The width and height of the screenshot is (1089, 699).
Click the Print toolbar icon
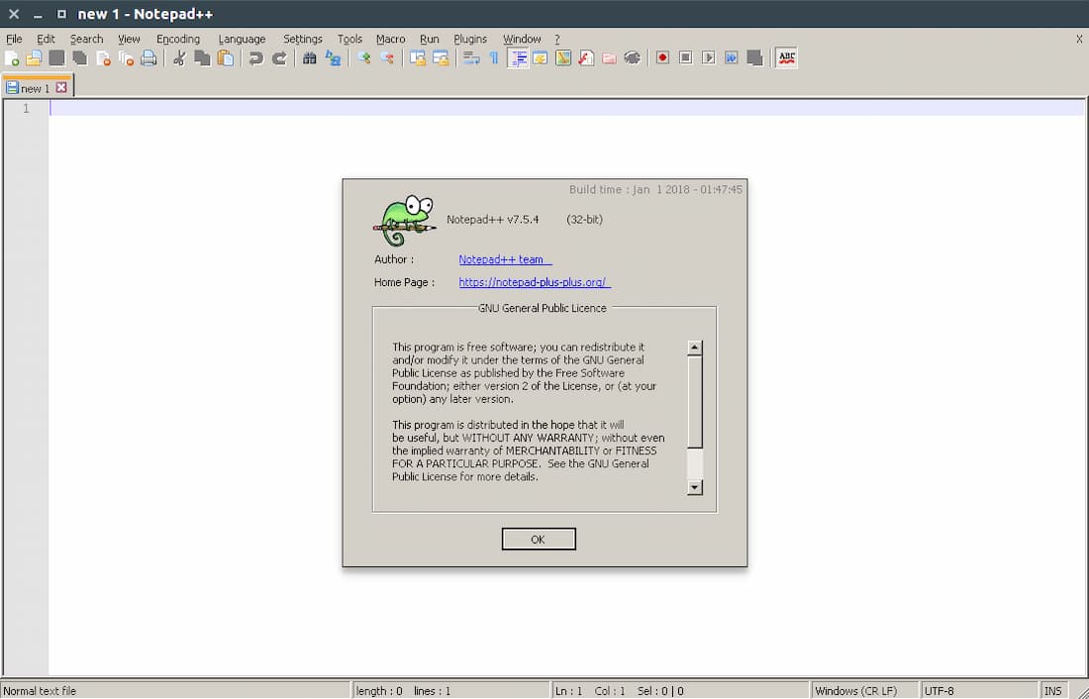[x=148, y=57]
